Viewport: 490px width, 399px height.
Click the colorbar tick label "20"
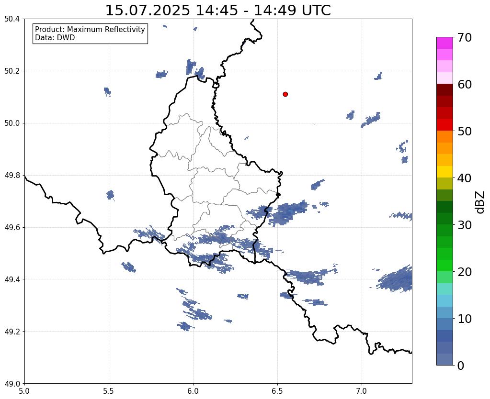[x=465, y=272]
